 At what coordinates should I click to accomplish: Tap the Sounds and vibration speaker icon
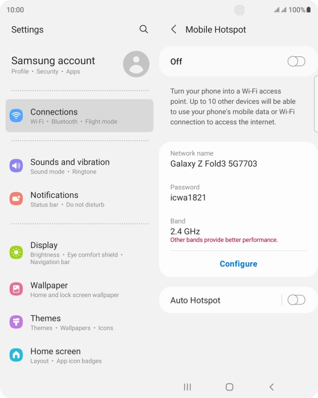coord(16,166)
